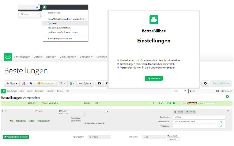
Task: Open Hilfe in the navigation
Action: click(x=67, y=91)
